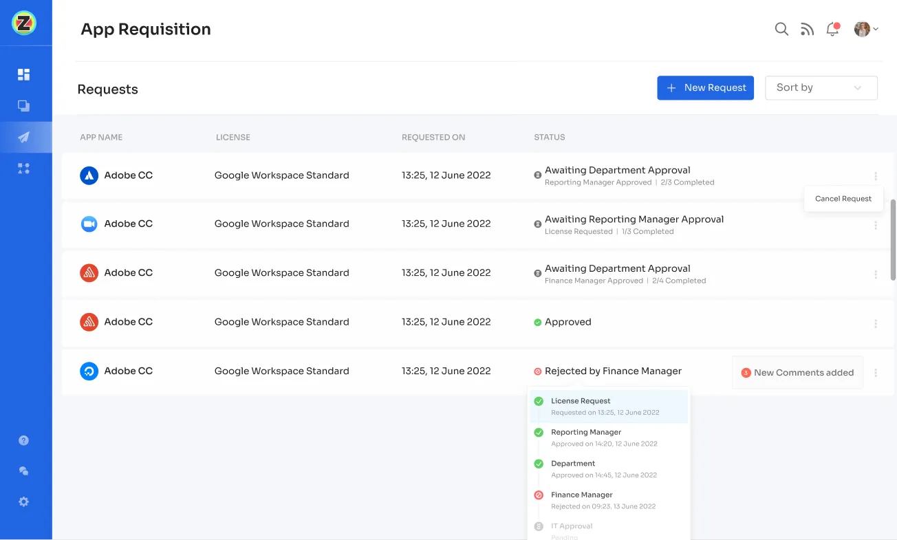Click the STATUS column header

click(x=550, y=138)
